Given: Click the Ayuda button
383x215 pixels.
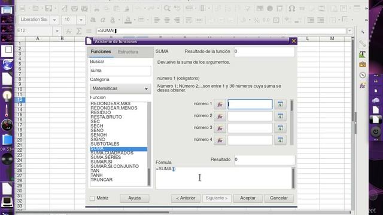Looking at the screenshot, I should tap(134, 198).
